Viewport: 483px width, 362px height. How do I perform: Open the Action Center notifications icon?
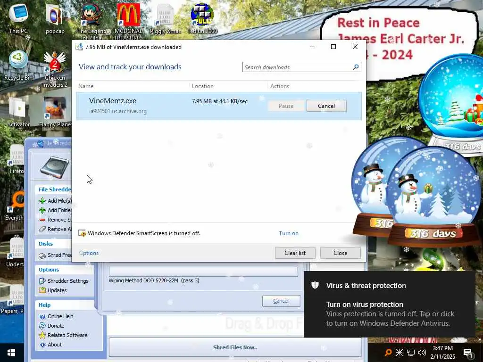468,353
